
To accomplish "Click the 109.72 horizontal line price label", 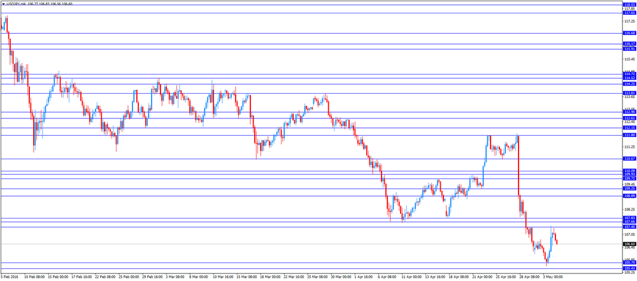I will click(x=629, y=178).
